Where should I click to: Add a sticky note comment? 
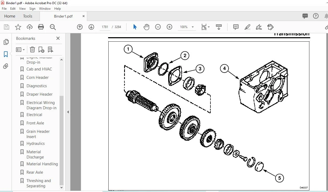pos(236,27)
